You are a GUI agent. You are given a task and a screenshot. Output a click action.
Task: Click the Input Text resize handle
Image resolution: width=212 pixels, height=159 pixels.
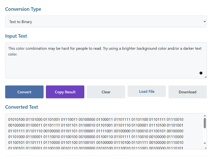point(205,77)
